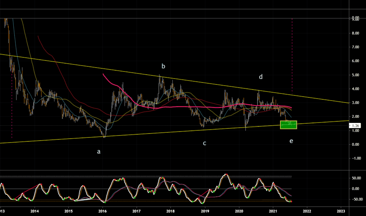
Task: Click the wave label 'b'
Action: pyautogui.click(x=163, y=66)
